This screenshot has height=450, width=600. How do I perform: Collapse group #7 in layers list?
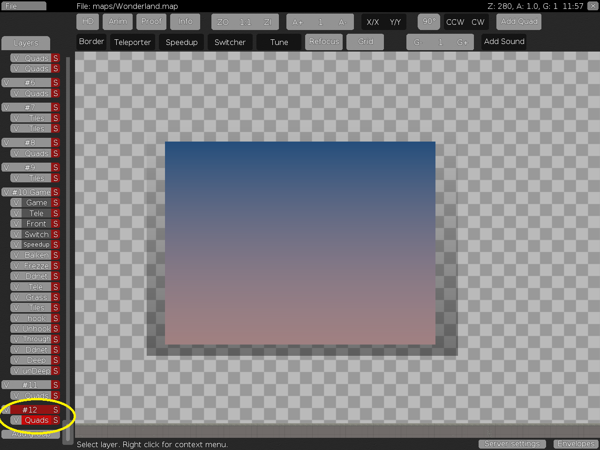point(30,107)
